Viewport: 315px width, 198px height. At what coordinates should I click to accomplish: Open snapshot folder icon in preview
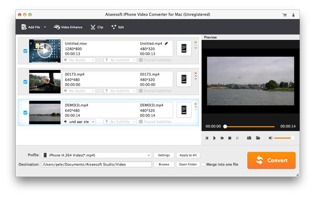click(x=258, y=138)
